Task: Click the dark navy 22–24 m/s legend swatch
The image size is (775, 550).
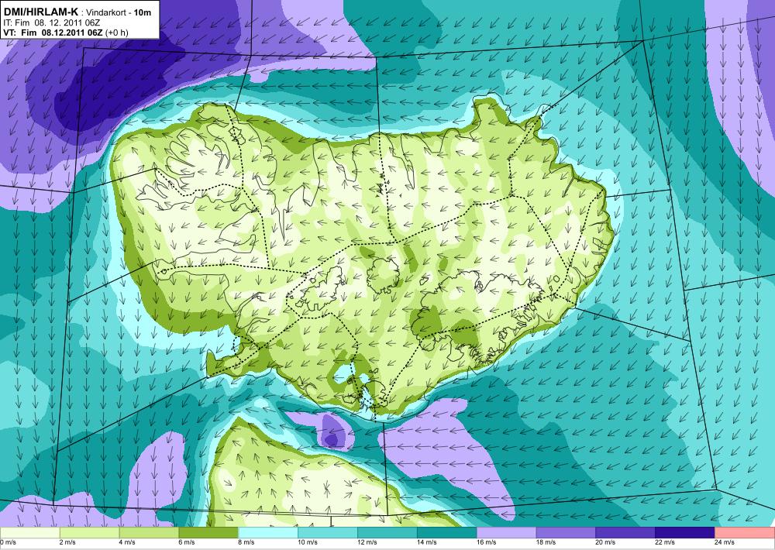Action: click(685, 533)
